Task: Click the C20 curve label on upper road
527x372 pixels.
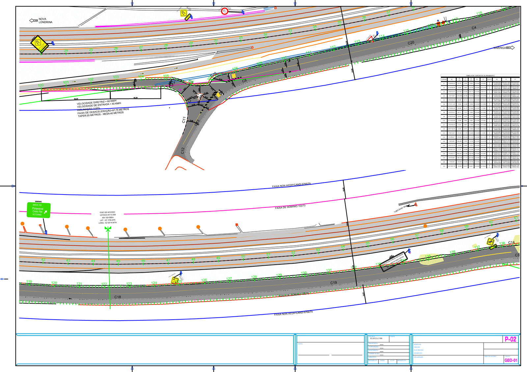Action: point(411,43)
